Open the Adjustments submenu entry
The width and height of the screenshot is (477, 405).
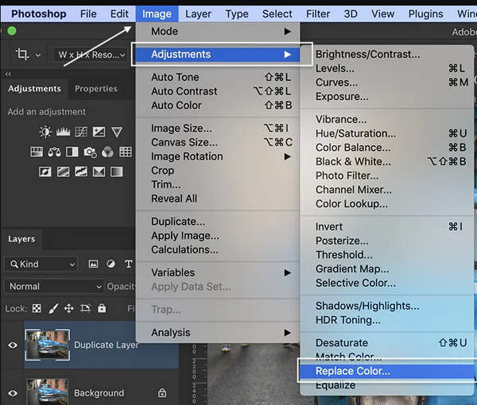point(218,54)
